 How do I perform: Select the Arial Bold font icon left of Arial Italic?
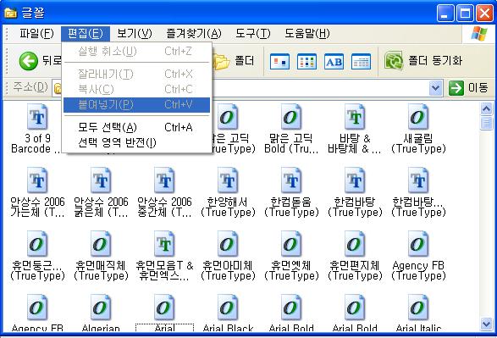355,308
